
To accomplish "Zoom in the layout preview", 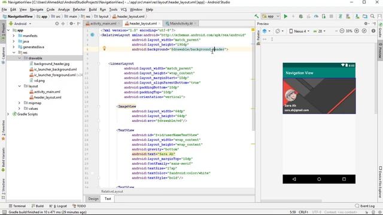I will click(357, 31).
